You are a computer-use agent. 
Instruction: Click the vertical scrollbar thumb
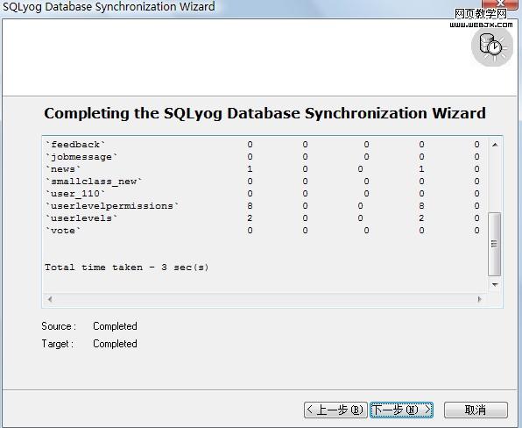tap(494, 244)
